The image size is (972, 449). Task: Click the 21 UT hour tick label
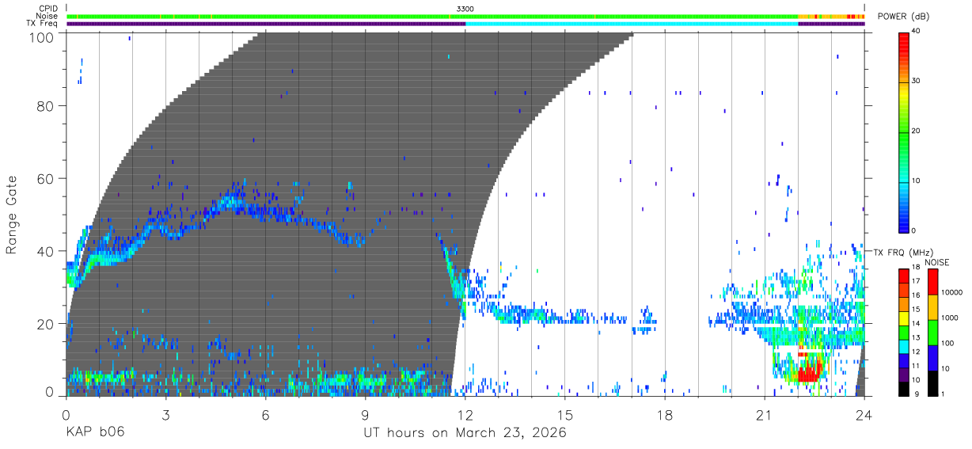pyautogui.click(x=765, y=416)
